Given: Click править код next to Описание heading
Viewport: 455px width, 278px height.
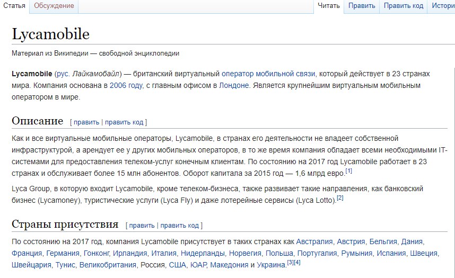Looking at the screenshot, I should [x=124, y=122].
